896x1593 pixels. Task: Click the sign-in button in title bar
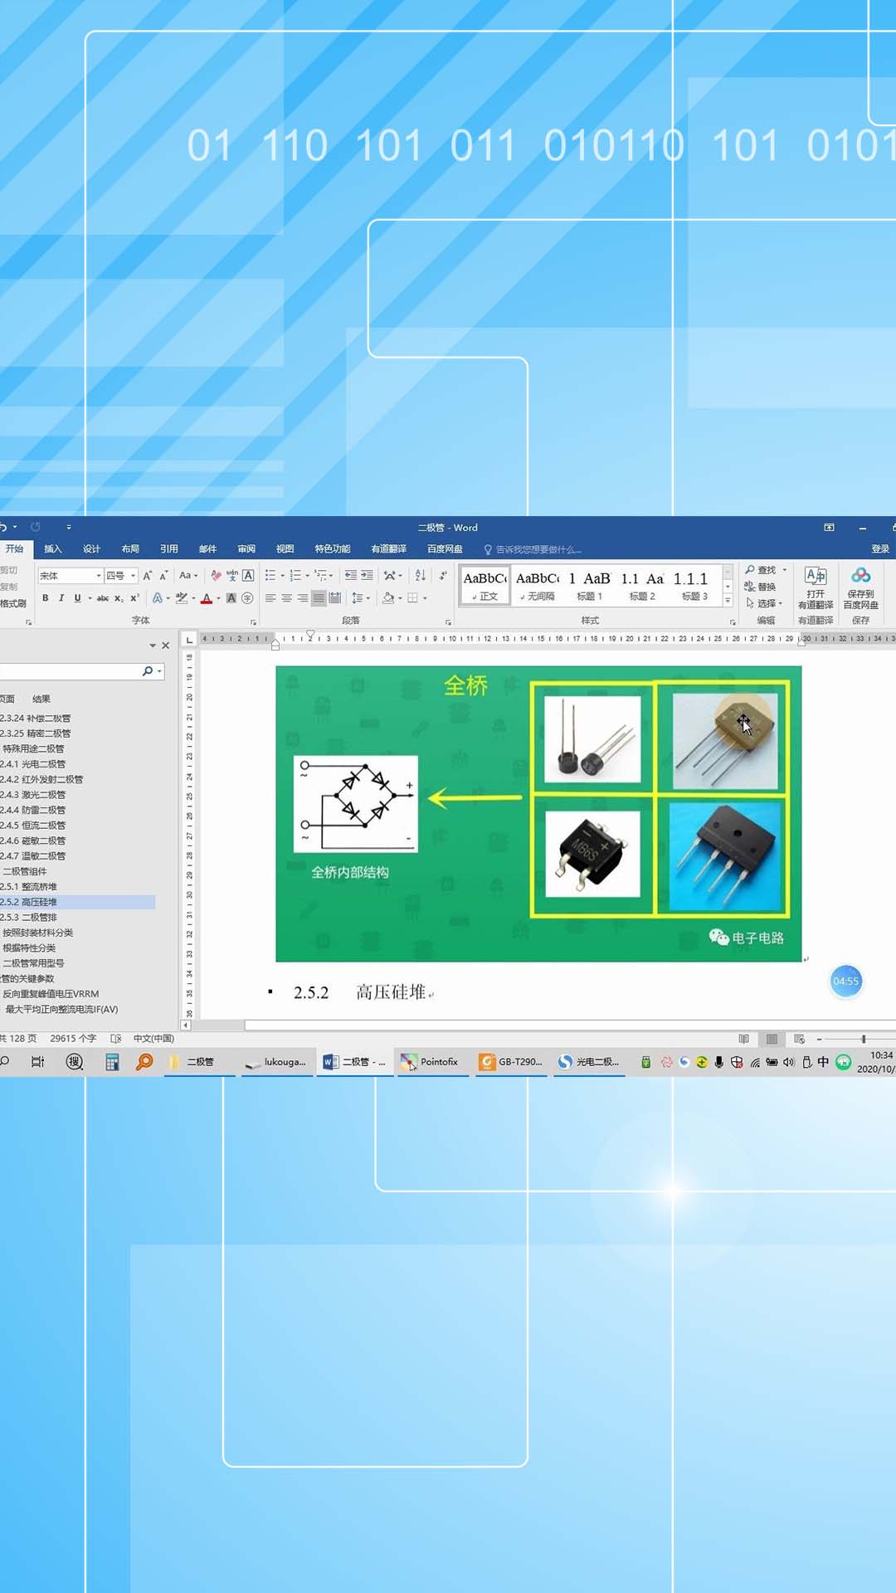[880, 549]
